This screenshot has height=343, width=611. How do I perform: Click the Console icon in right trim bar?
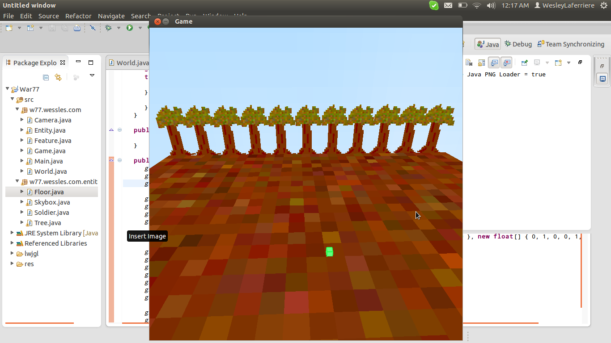pyautogui.click(x=603, y=79)
